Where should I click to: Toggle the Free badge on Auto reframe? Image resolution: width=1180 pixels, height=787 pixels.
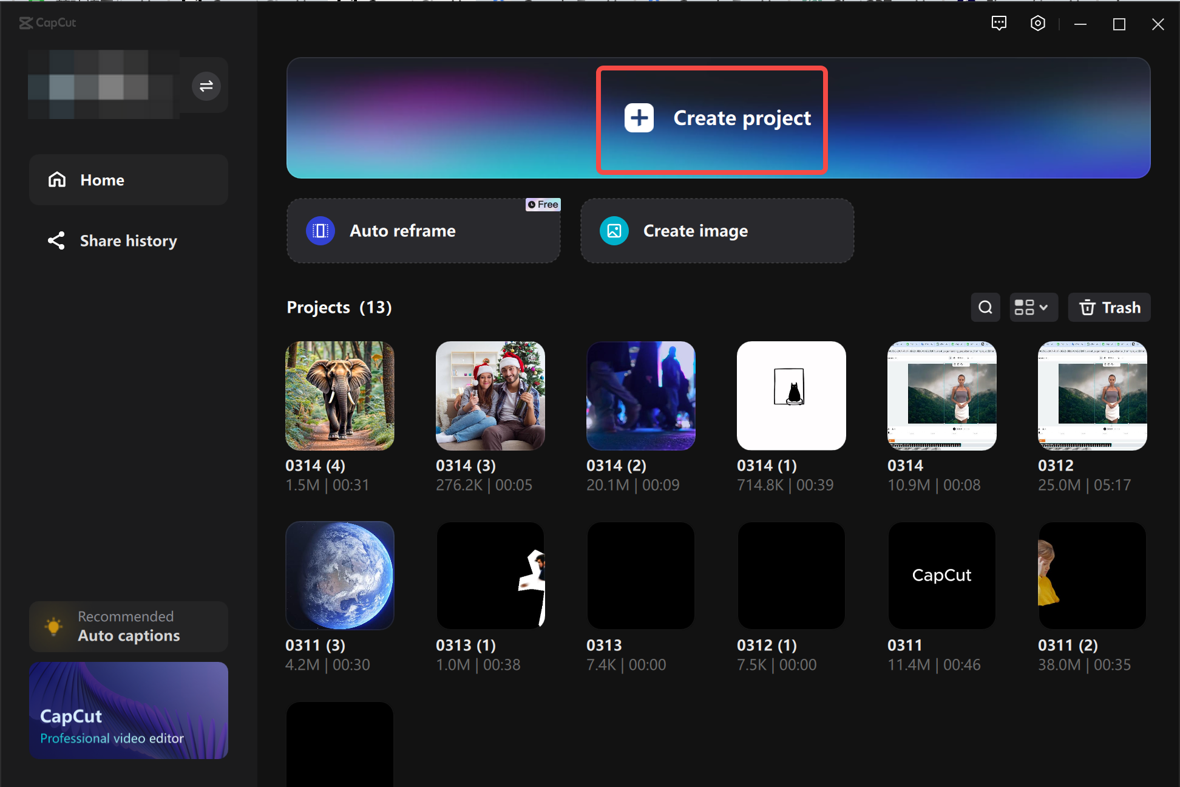[x=543, y=205]
